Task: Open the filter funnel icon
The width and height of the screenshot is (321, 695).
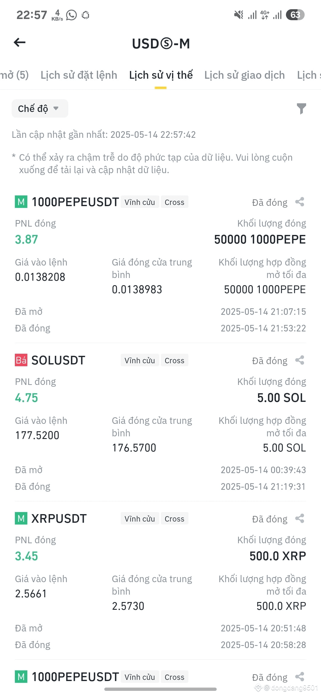Action: coord(301,108)
